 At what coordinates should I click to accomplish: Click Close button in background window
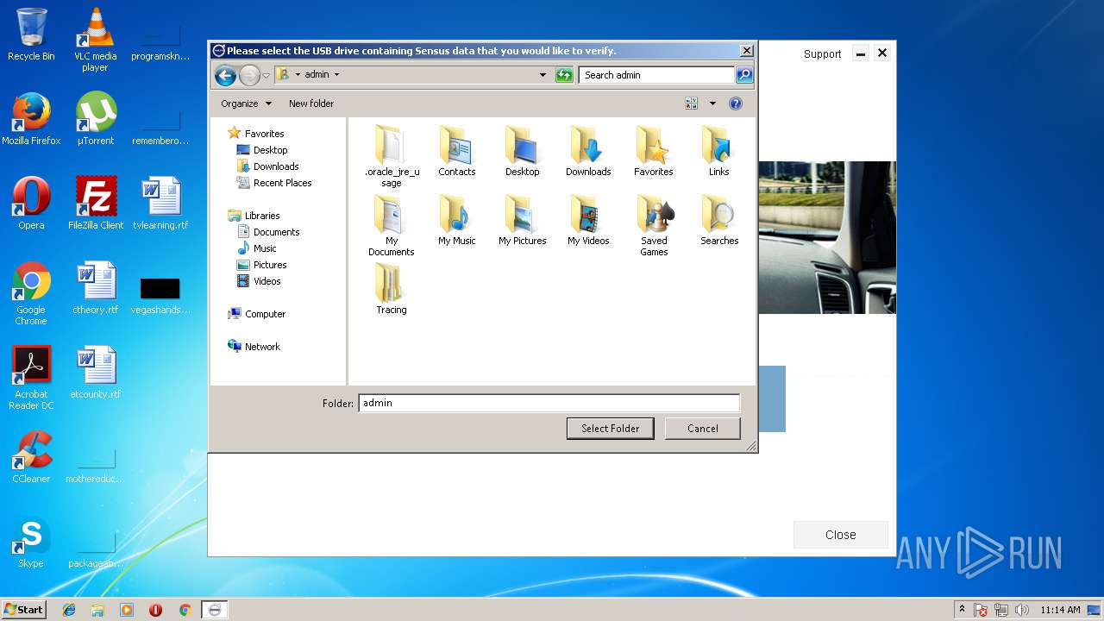(x=841, y=535)
